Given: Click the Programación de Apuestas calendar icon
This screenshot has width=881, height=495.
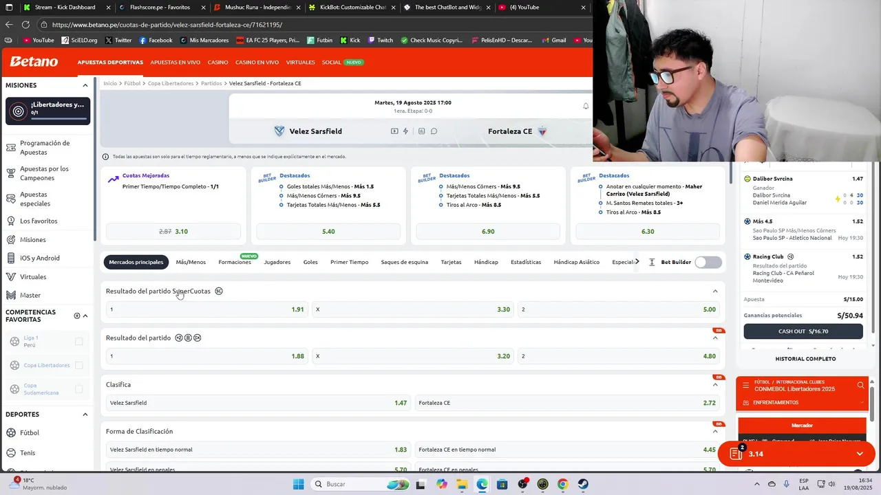Looking at the screenshot, I should [11, 147].
